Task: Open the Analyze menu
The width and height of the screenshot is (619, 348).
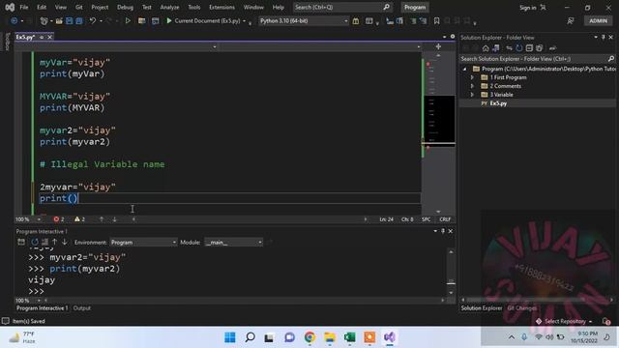Action: (x=169, y=7)
